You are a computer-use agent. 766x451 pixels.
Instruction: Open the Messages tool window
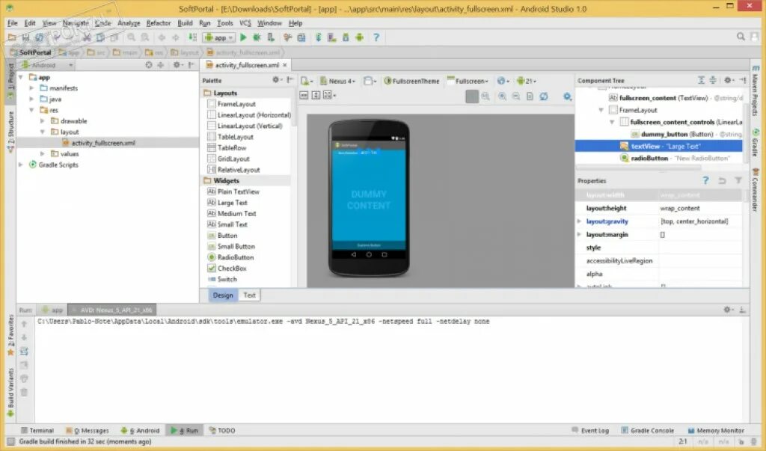(x=88, y=431)
